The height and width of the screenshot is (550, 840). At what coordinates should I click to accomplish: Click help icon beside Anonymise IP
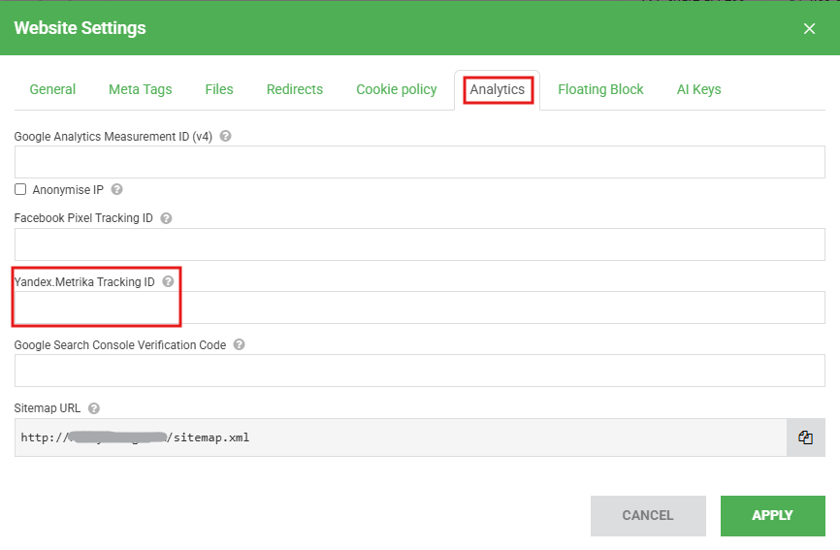[x=117, y=190]
